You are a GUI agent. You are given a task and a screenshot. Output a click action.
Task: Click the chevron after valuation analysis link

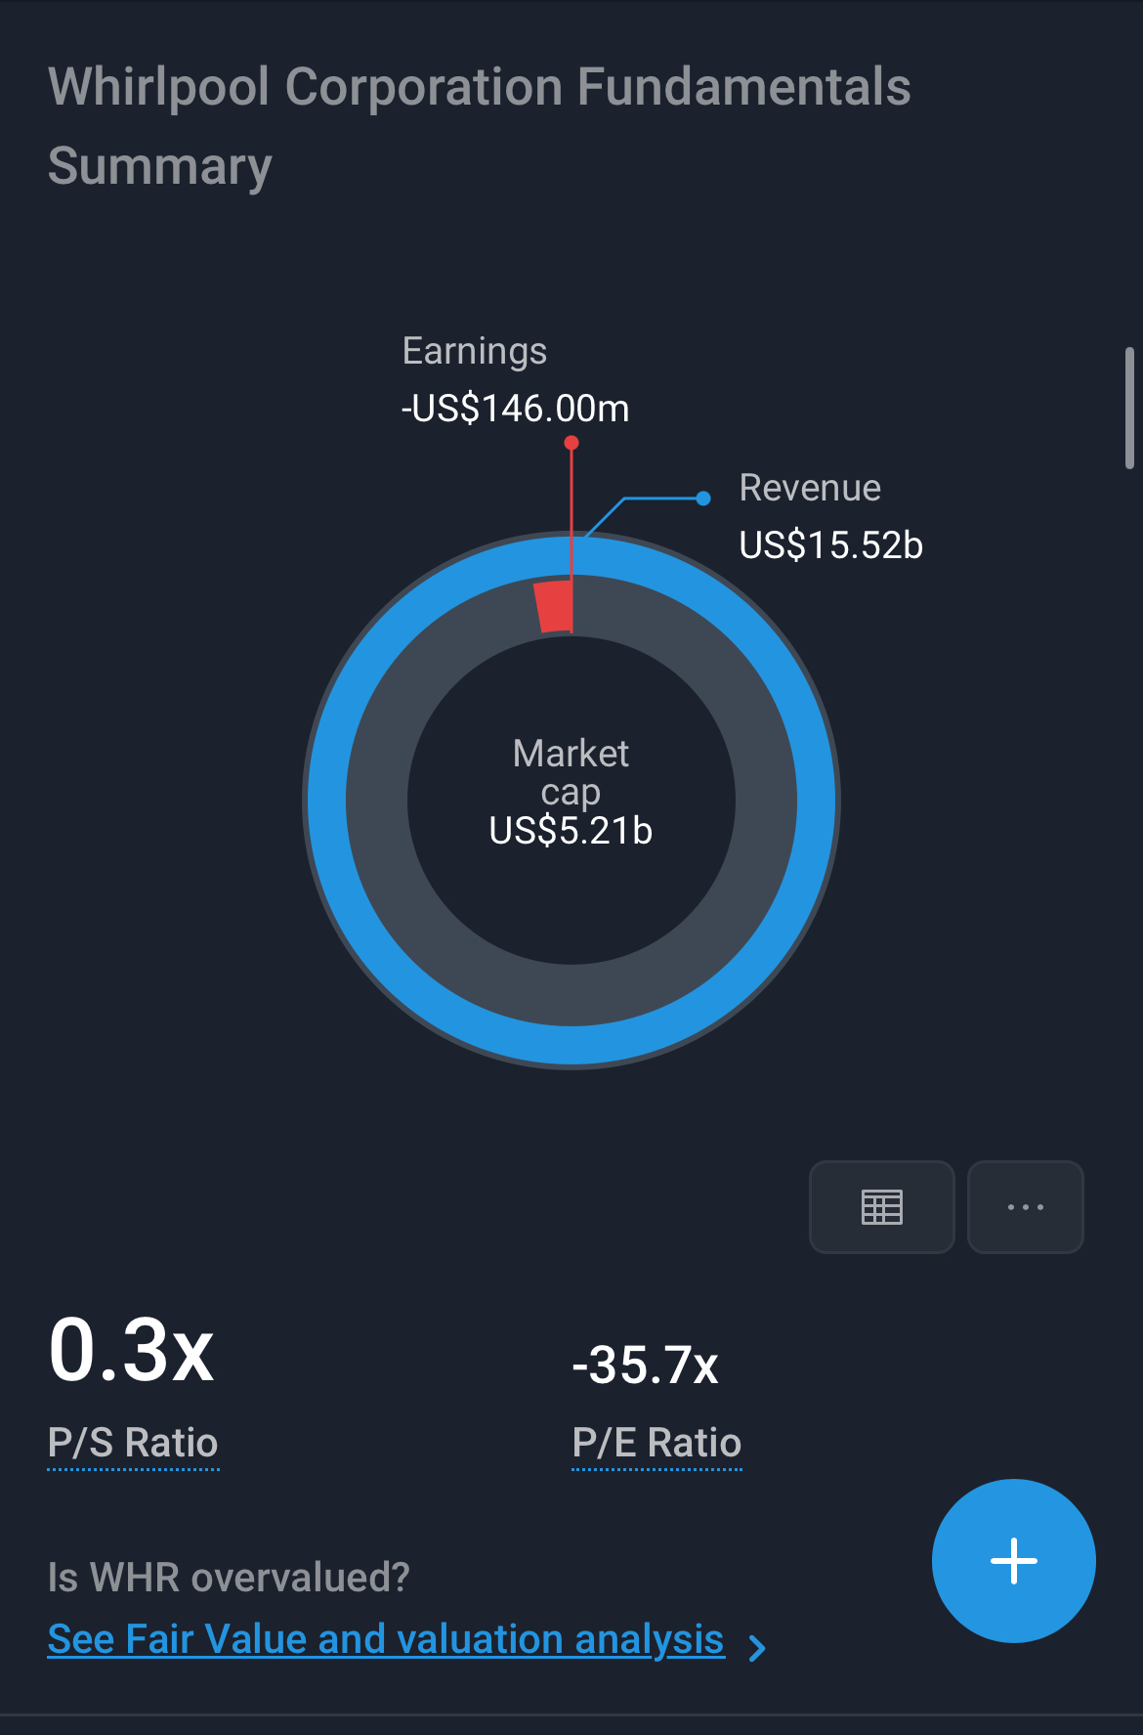tap(757, 1648)
